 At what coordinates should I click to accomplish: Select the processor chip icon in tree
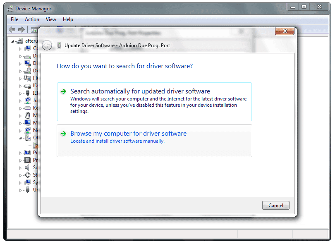point(27,160)
